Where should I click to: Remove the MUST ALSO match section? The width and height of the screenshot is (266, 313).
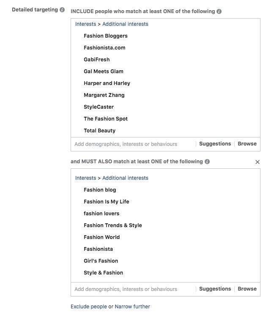(258, 162)
